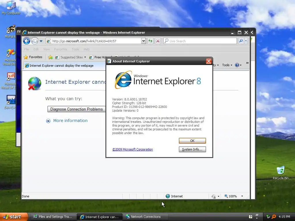Click the green arrows network tray icon
This screenshot has height=221, width=295.
[268, 217]
